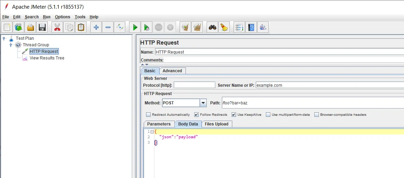Image resolution: width=404 pixels, height=178 pixels.
Task: Collapse the Thread Group tree node
Action: pos(11,45)
